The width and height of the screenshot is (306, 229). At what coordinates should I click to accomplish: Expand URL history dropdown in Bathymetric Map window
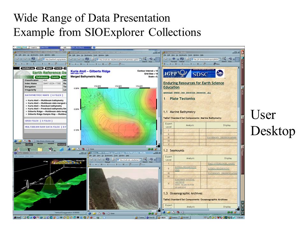coord(140,59)
